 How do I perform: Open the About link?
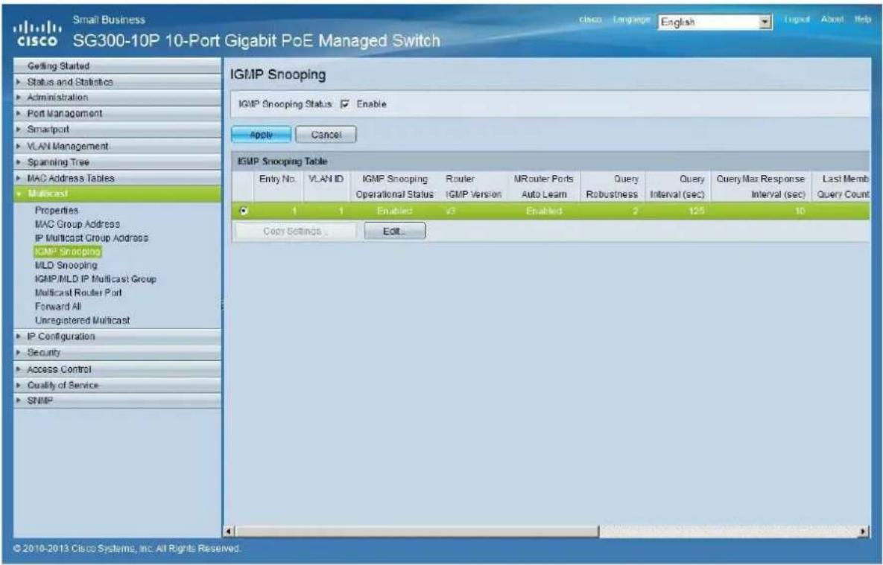coord(832,19)
